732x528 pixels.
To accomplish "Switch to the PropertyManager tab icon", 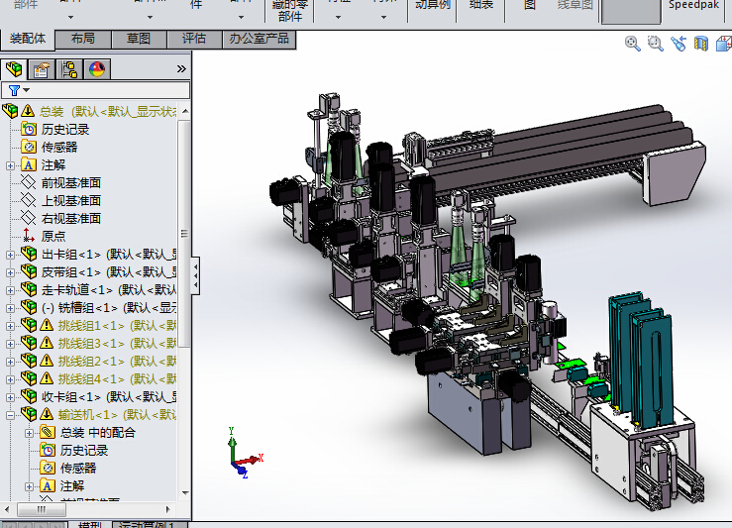I will point(42,69).
